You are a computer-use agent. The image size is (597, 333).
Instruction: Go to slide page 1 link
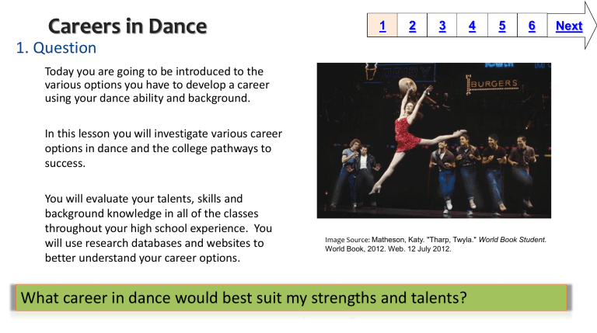click(x=382, y=26)
